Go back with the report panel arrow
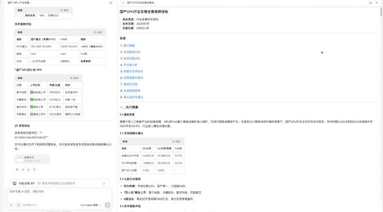The height and width of the screenshot is (212, 383). point(123,3)
